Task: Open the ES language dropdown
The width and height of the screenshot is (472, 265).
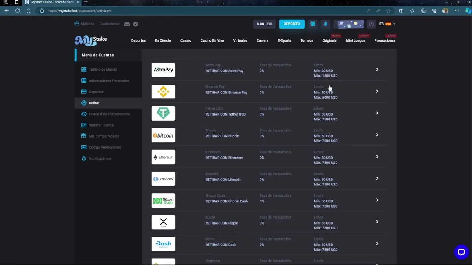Action: (x=387, y=24)
